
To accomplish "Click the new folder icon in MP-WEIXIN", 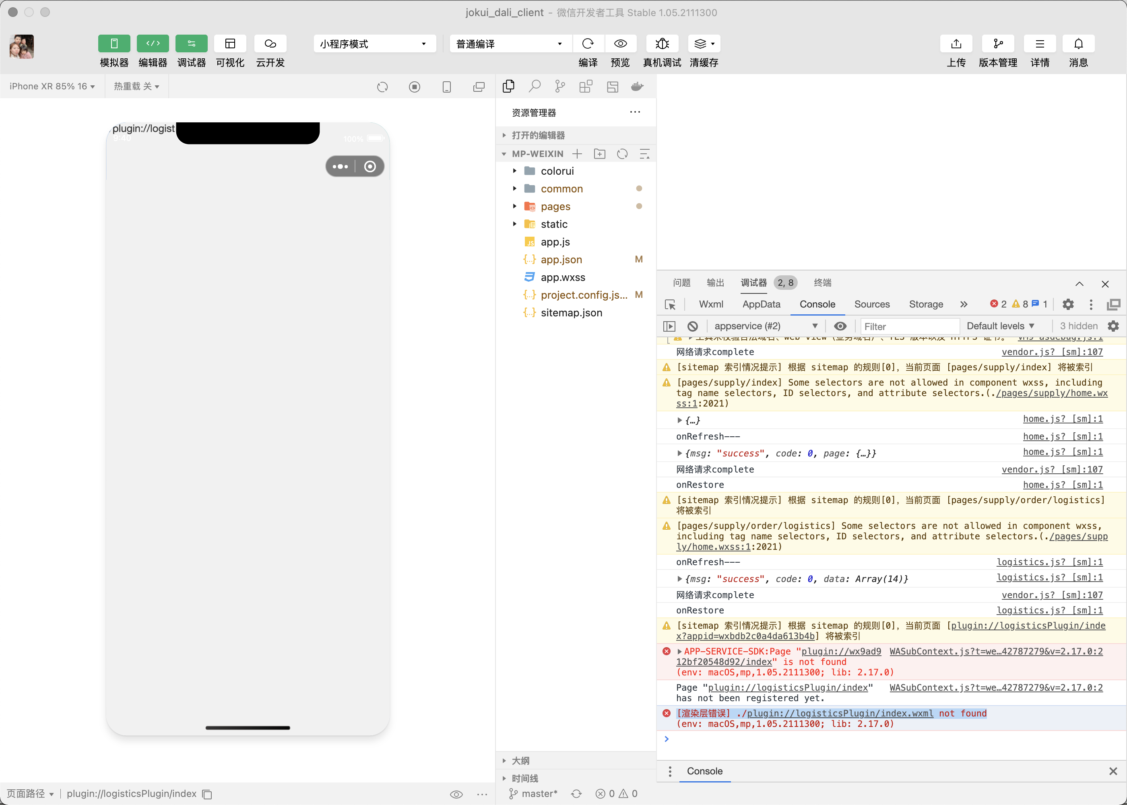I will (x=600, y=154).
